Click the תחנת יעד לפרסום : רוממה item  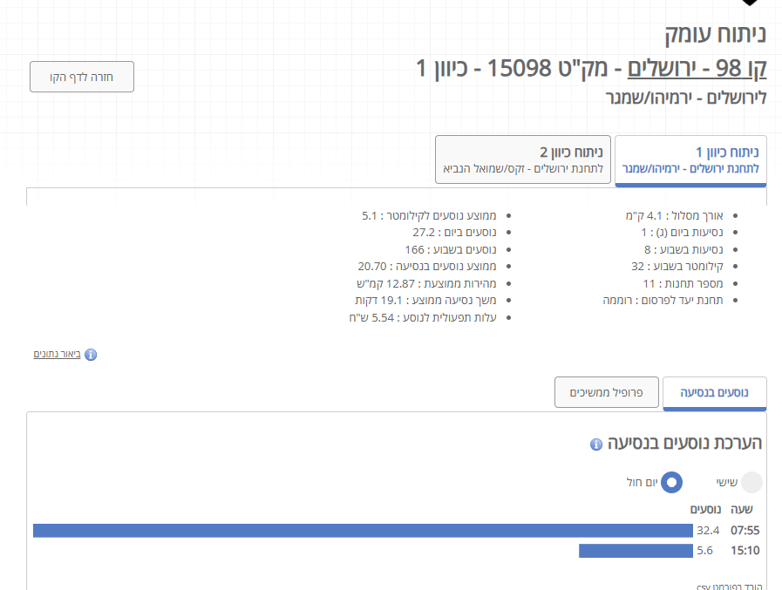coord(663,301)
